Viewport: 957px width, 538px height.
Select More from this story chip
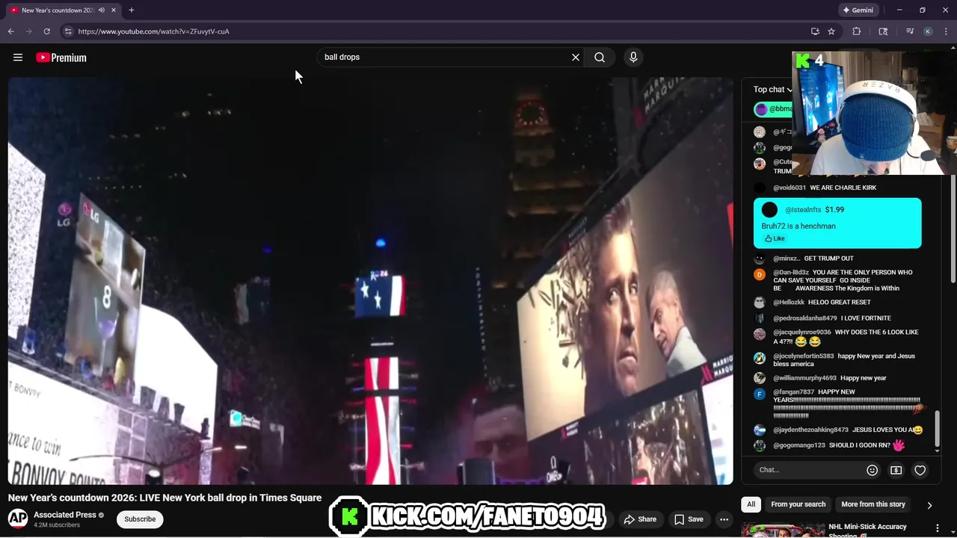[x=873, y=504]
